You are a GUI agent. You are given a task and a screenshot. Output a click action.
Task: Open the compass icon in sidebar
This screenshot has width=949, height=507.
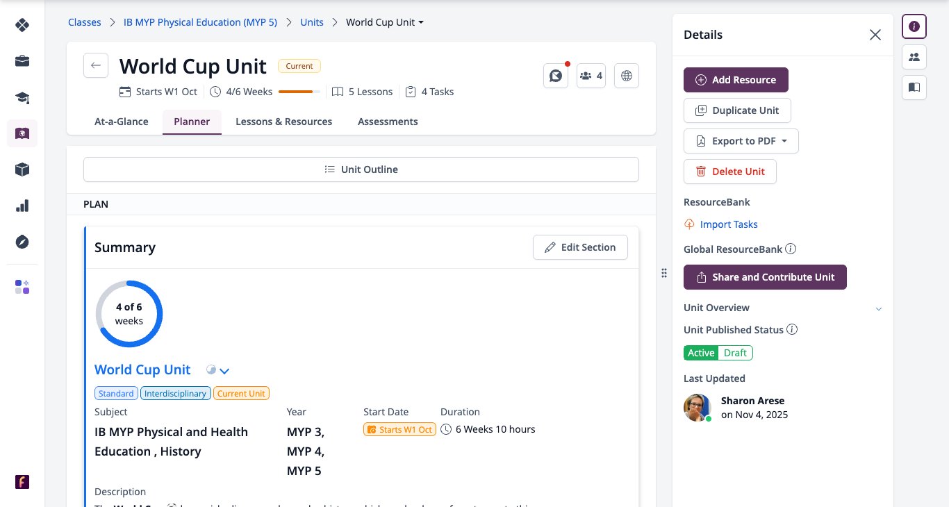(x=22, y=242)
